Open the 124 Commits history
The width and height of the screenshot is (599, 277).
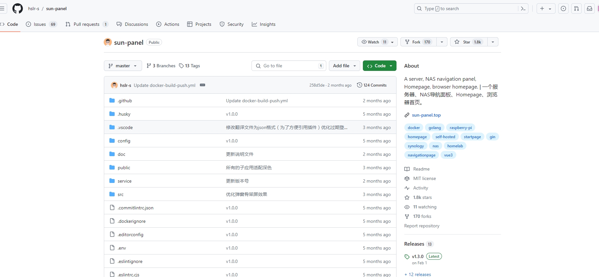pyautogui.click(x=372, y=85)
